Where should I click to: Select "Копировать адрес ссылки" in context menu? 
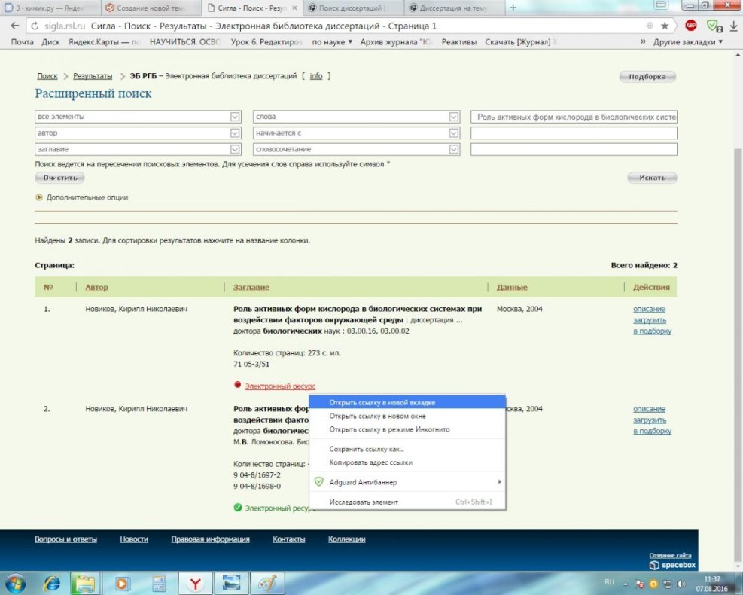click(x=370, y=462)
